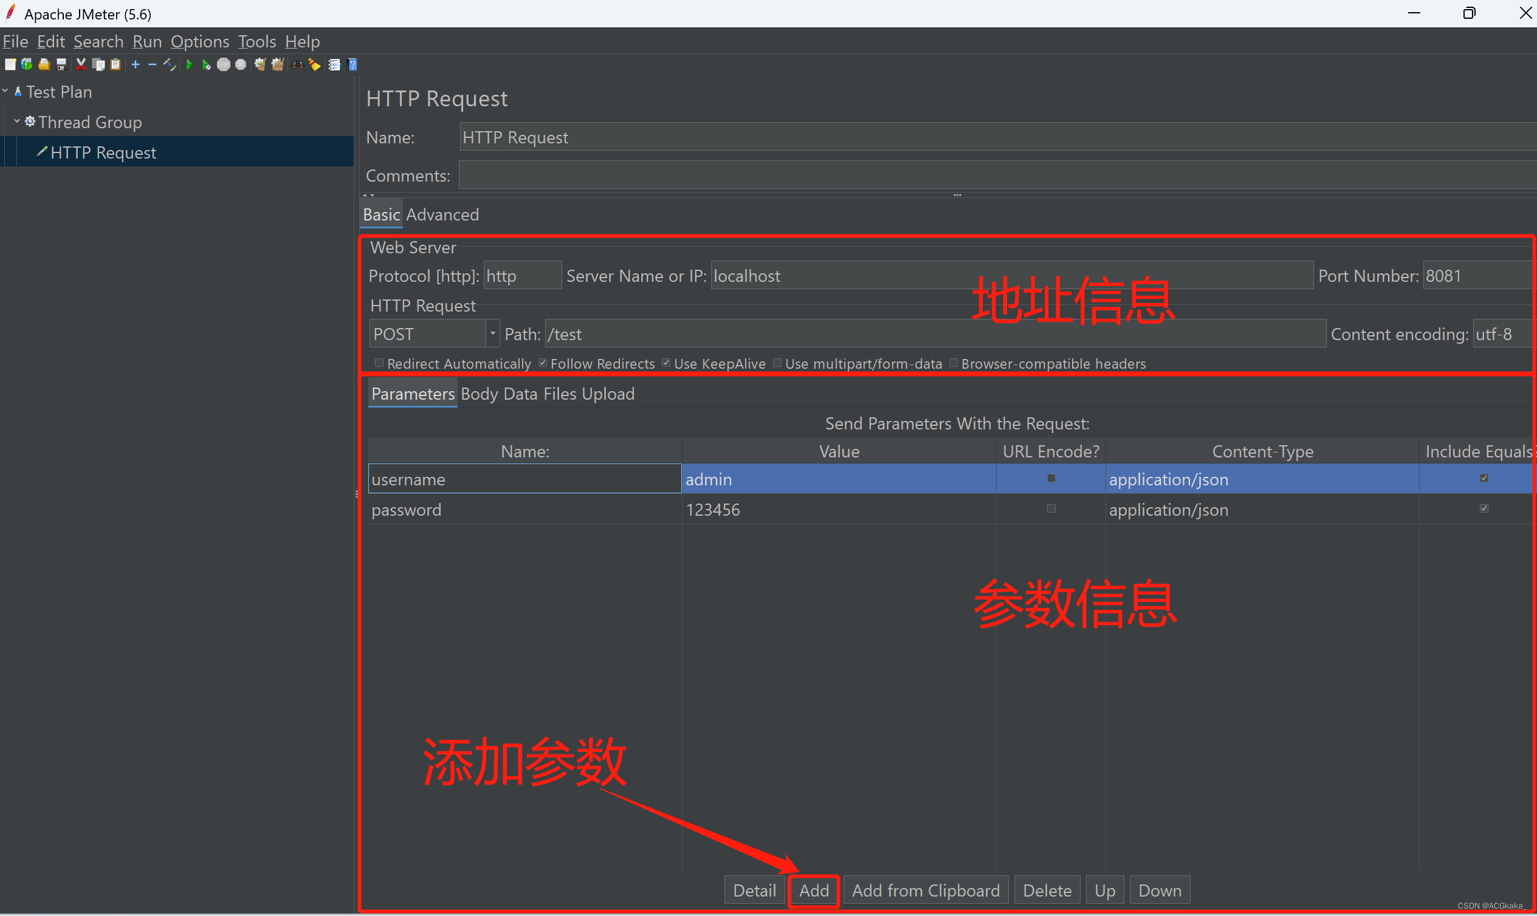This screenshot has height=916, width=1537.
Task: Toggle Redirect Automatically checkbox
Action: 379,363
